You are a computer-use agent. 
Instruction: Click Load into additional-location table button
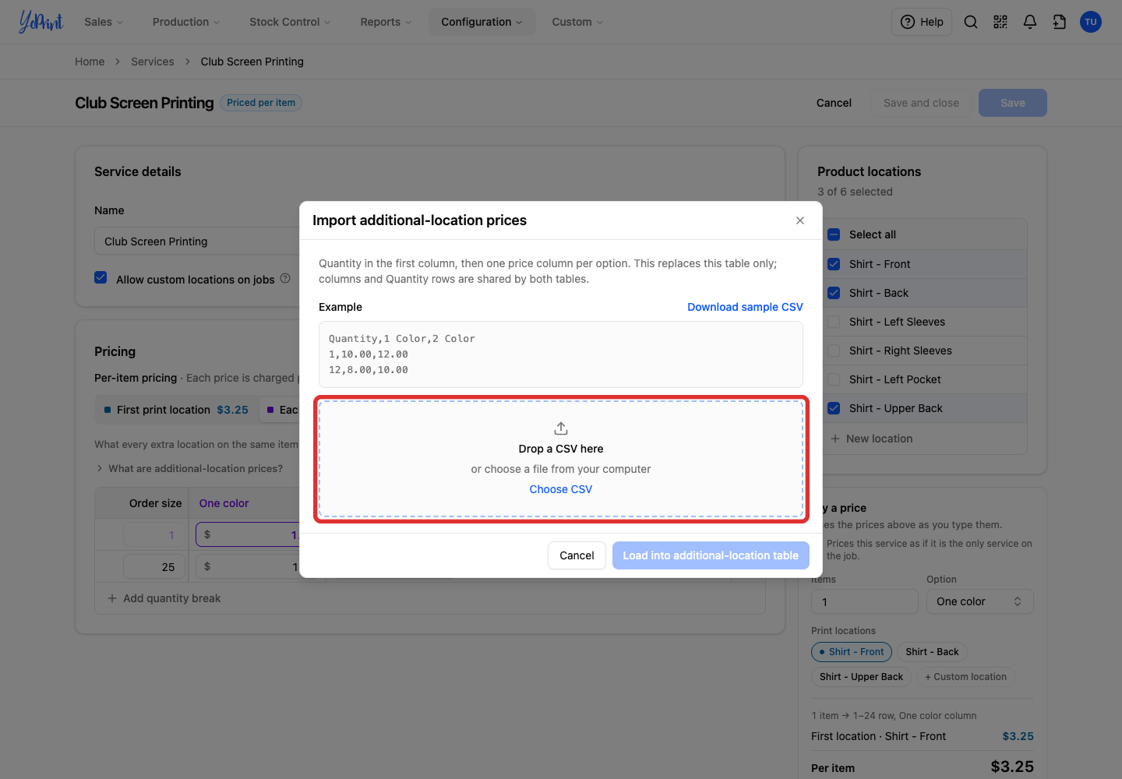tap(711, 555)
